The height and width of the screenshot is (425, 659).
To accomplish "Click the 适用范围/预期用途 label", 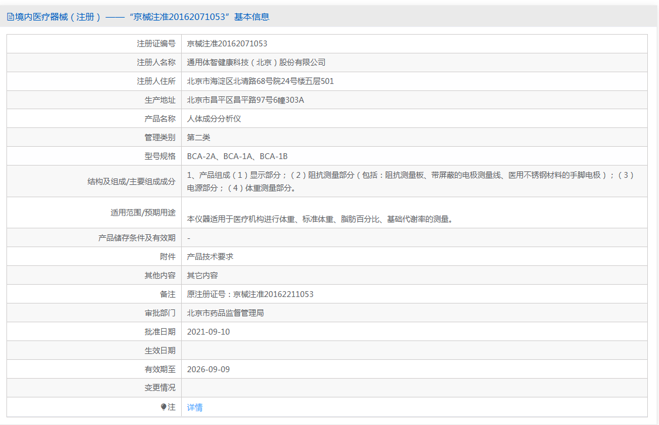I will tap(143, 212).
